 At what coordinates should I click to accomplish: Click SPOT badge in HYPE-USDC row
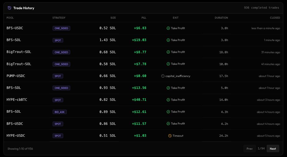tap(58, 136)
